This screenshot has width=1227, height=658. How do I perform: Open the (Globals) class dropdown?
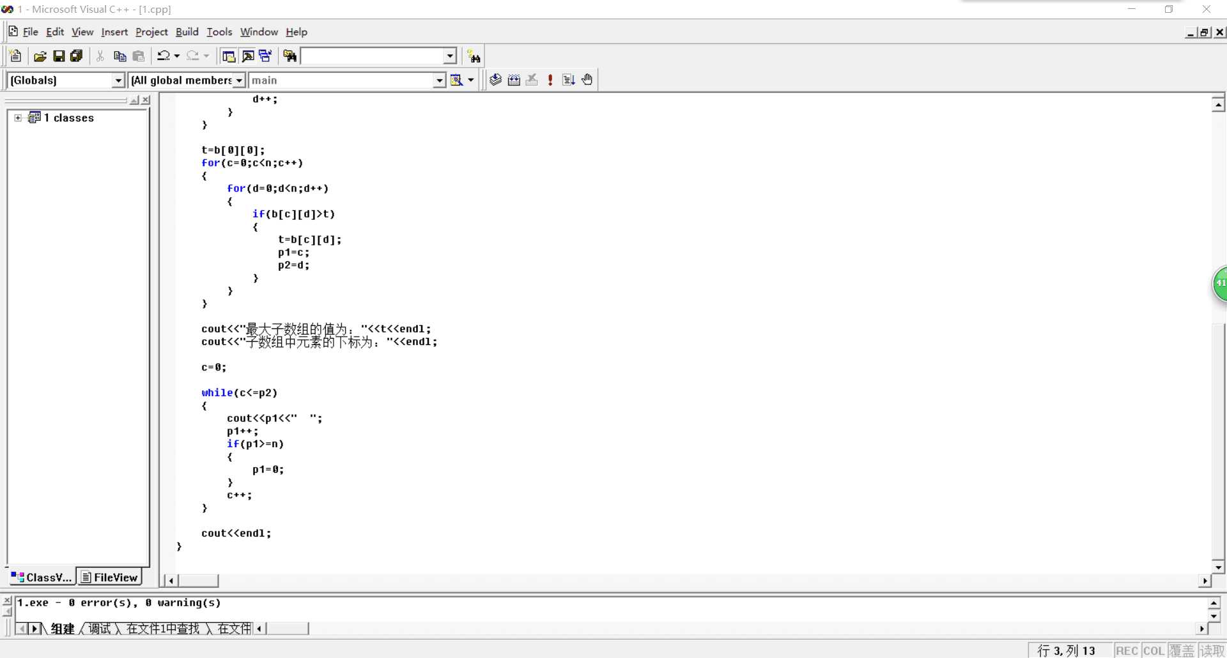click(118, 80)
